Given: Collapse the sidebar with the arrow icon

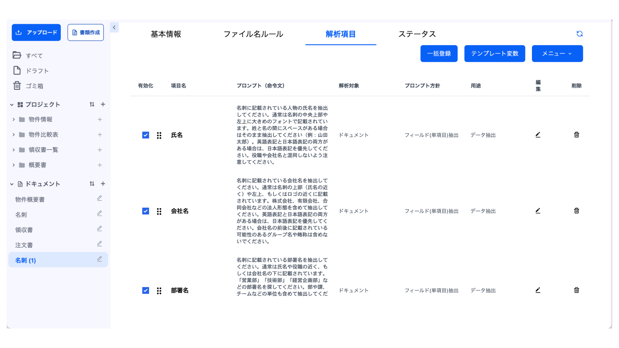Looking at the screenshot, I should click(114, 28).
